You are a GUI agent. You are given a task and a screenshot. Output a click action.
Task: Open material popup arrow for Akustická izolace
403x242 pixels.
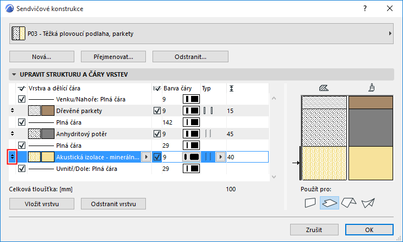coord(145,157)
